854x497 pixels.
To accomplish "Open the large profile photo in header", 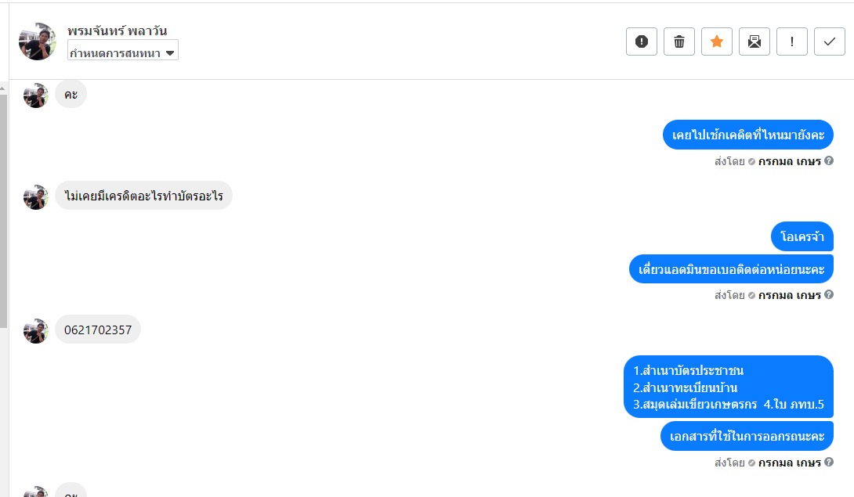I will [x=37, y=41].
